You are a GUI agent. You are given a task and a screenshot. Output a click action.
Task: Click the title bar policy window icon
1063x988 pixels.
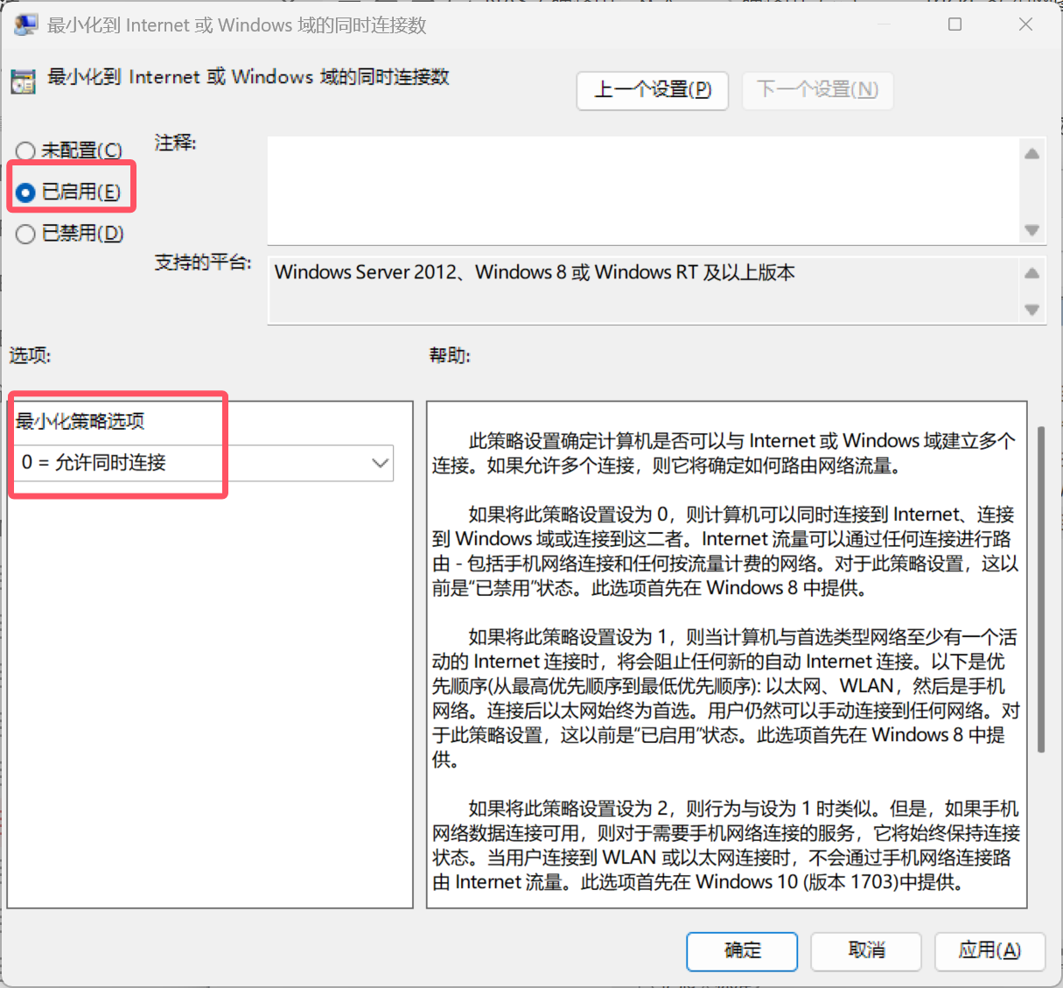(x=25, y=25)
